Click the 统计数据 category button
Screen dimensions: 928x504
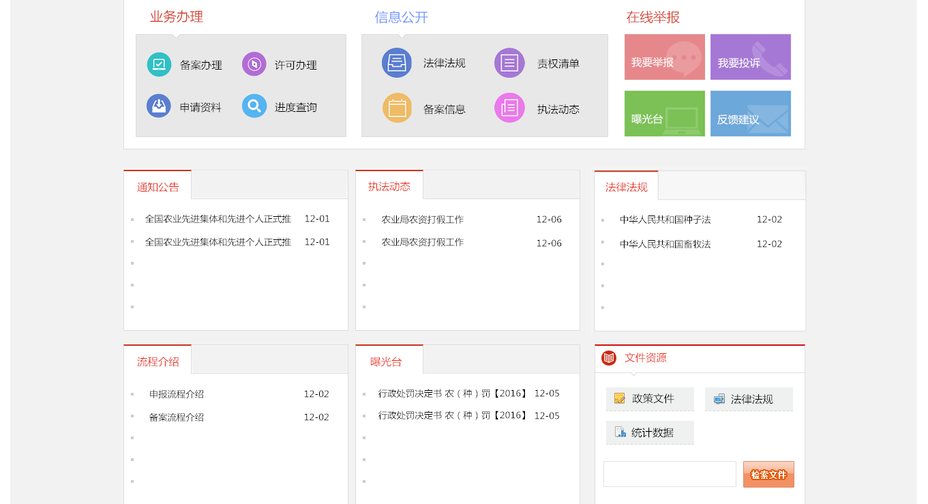click(650, 432)
